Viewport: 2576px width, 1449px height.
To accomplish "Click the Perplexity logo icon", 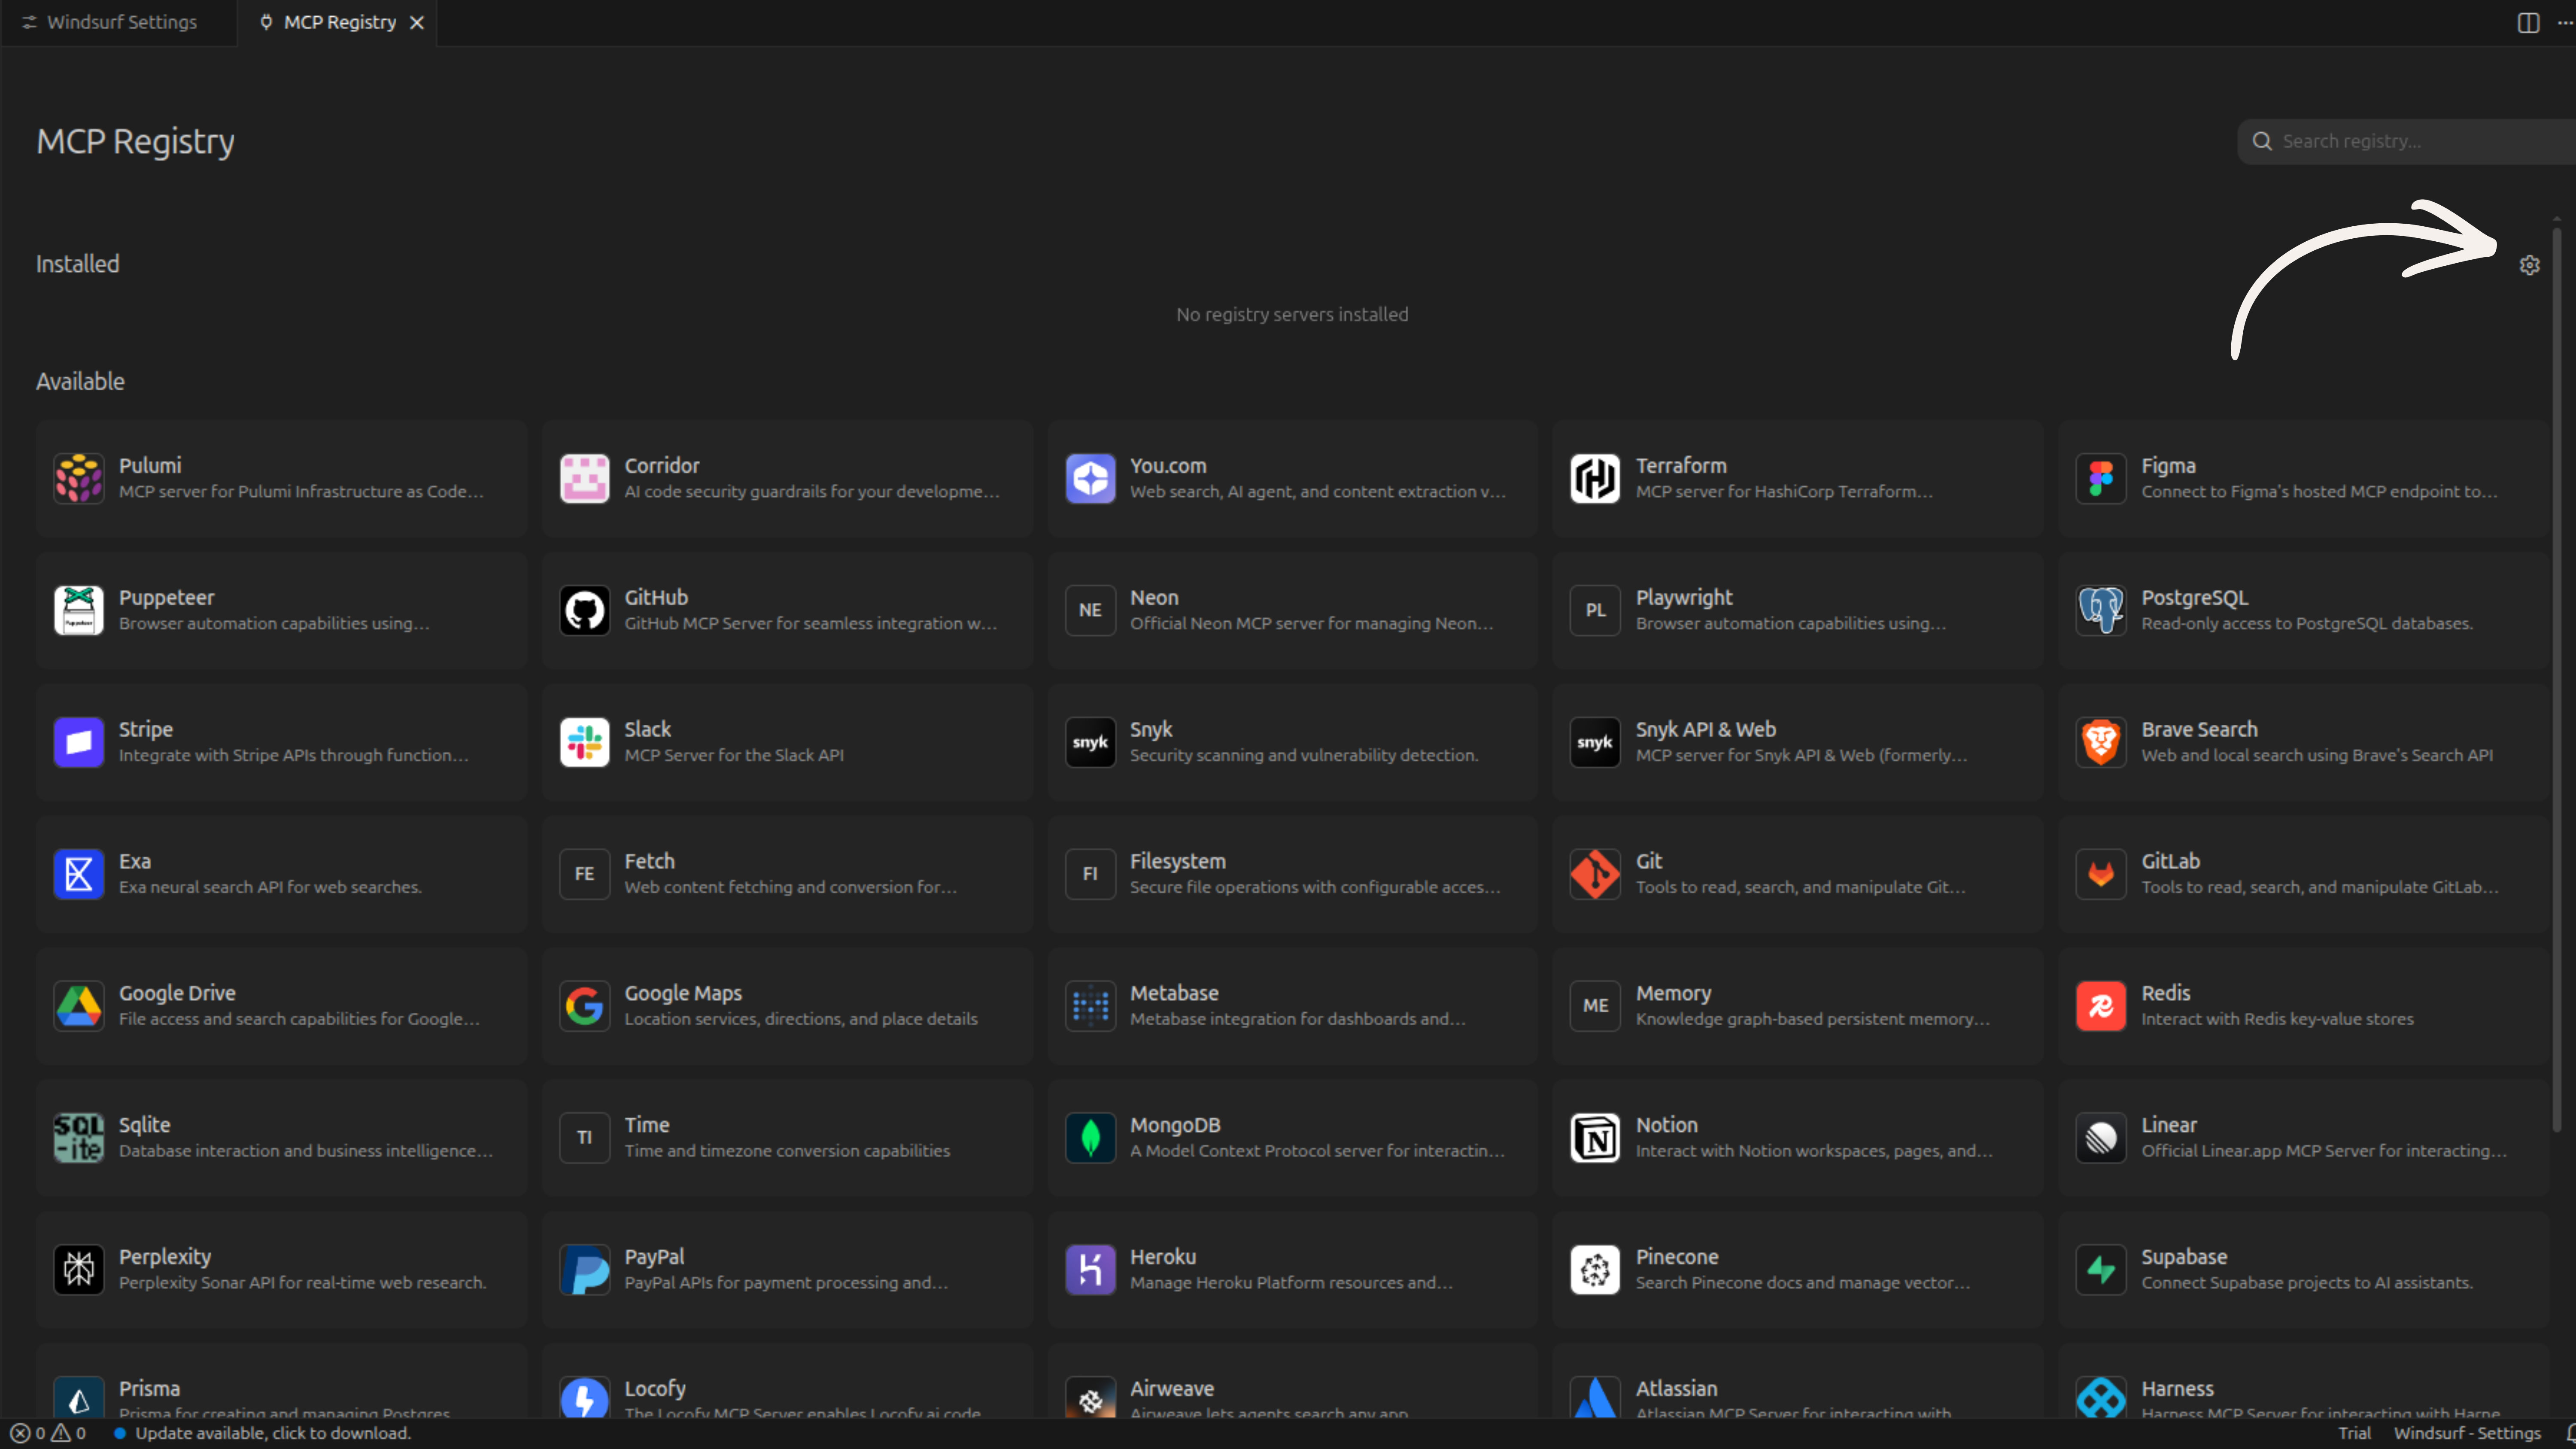I will (x=79, y=1270).
